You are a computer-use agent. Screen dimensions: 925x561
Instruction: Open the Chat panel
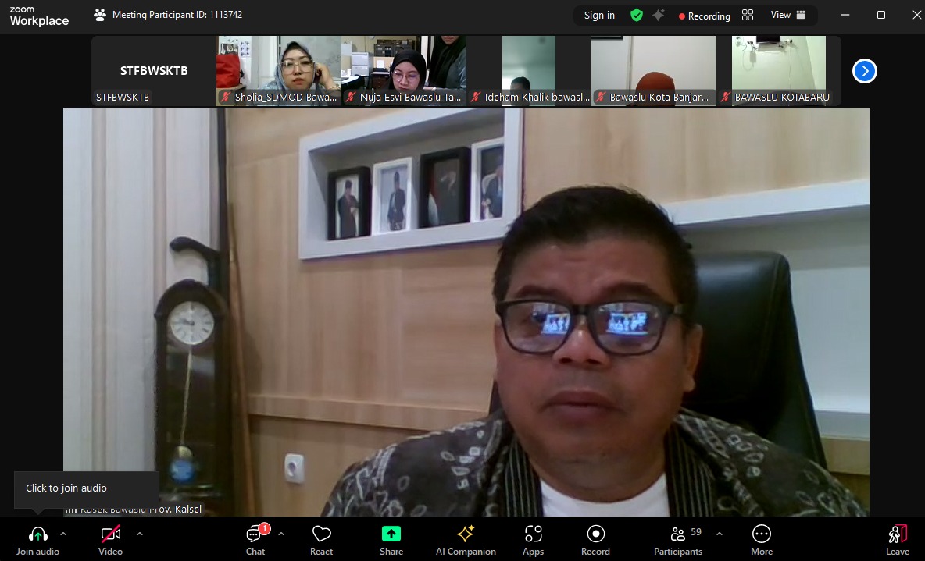[x=255, y=541]
